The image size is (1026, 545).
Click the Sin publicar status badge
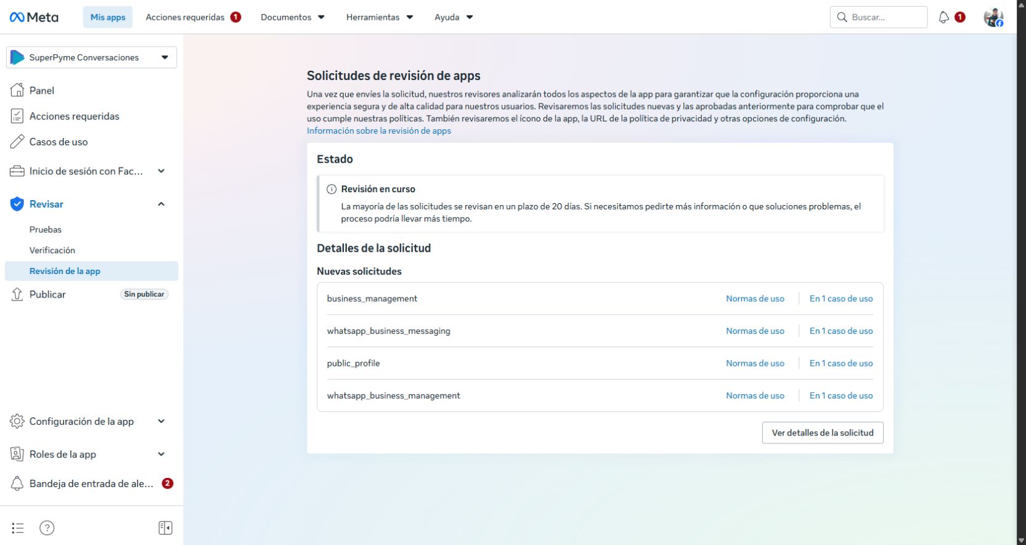144,294
